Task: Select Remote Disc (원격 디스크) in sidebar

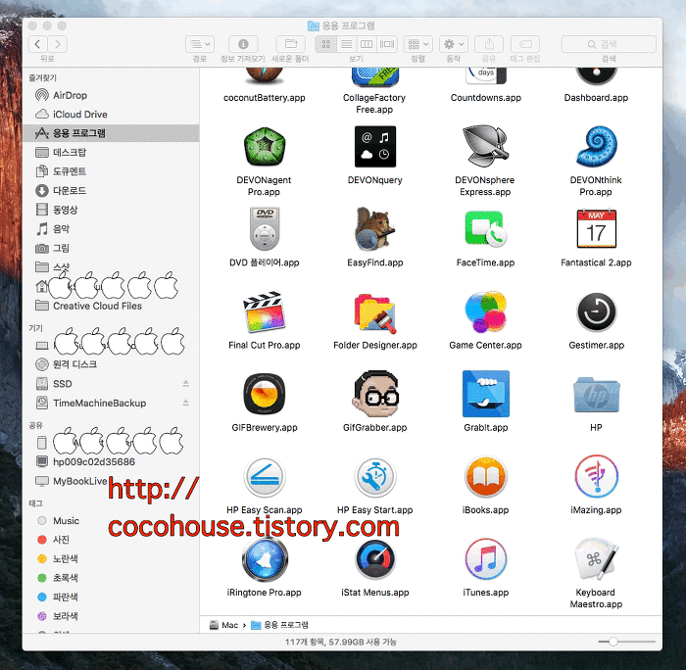Action: coord(111,364)
